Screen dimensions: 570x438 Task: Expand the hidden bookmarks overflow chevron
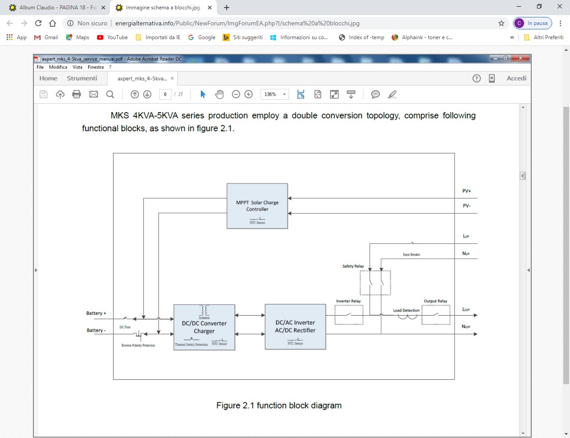512,37
